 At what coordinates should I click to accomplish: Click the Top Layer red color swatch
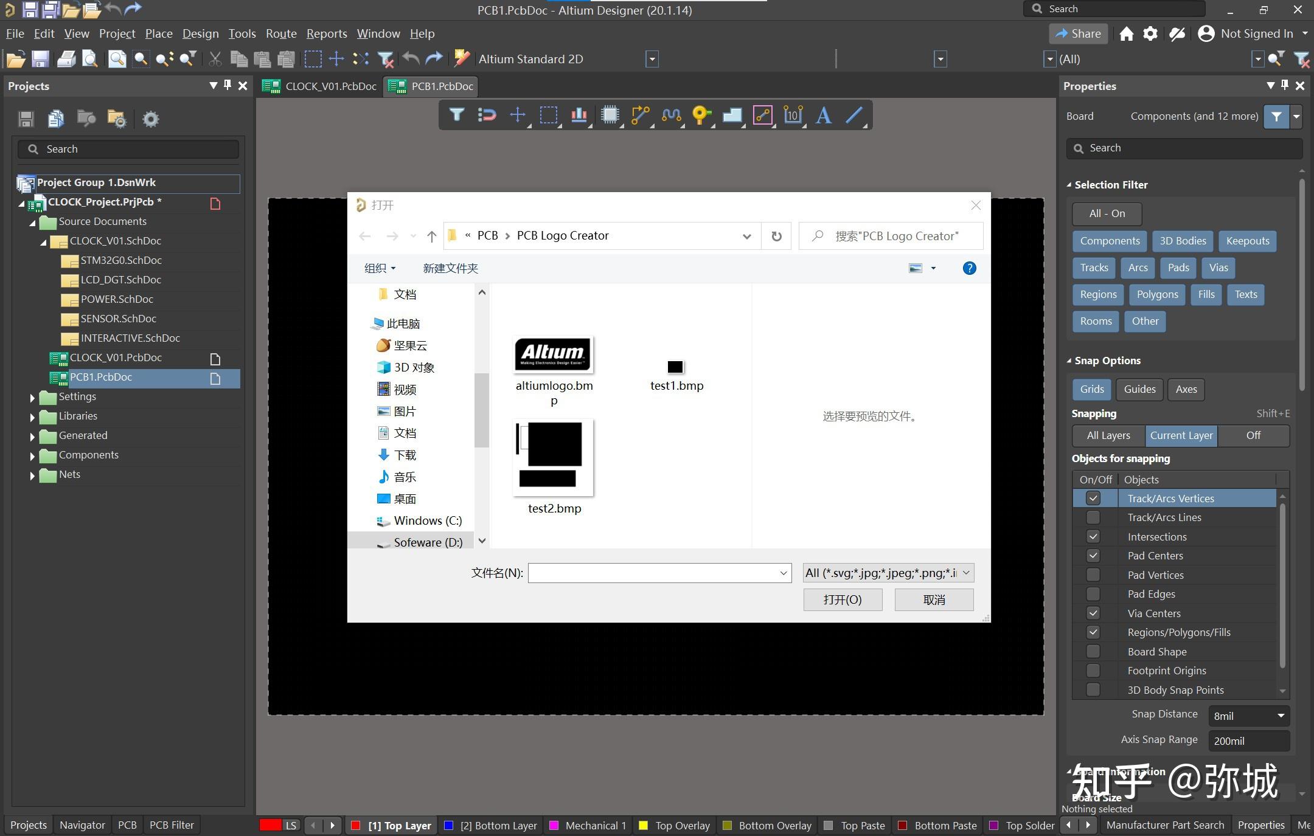click(x=356, y=825)
